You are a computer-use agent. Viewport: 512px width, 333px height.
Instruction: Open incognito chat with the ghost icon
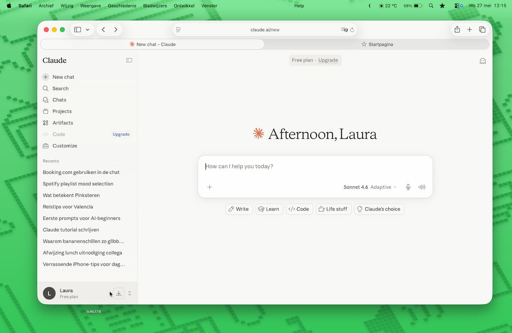coord(483,61)
